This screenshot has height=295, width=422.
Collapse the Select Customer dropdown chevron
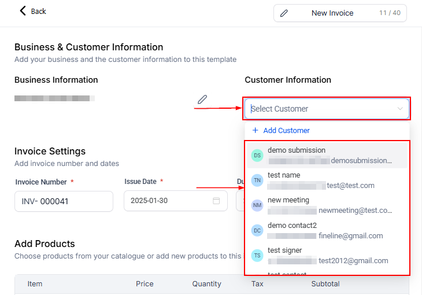tap(400, 109)
